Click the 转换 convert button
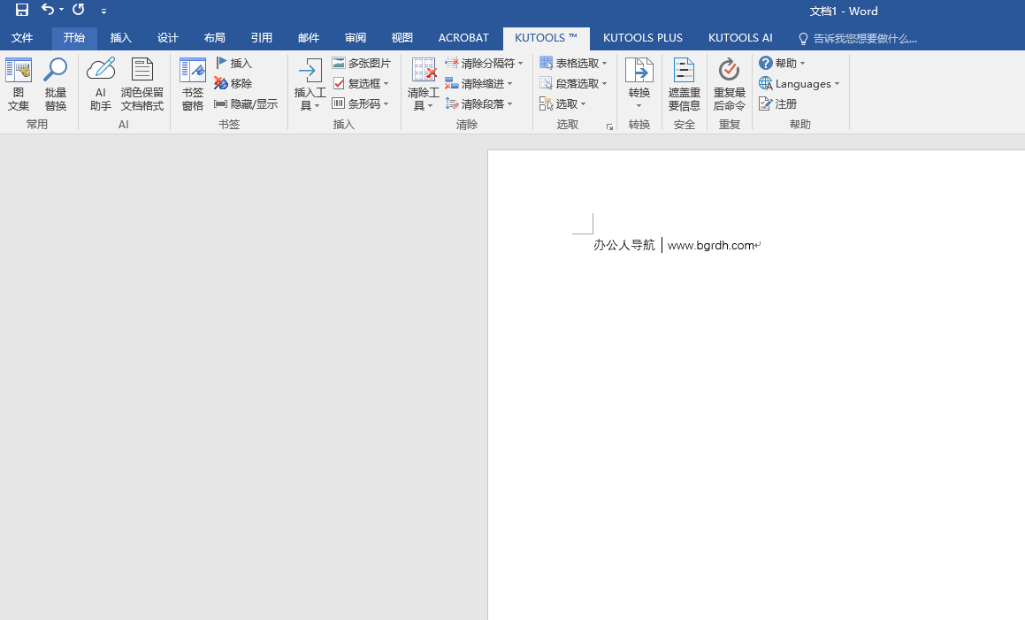Screen dimensions: 1025x620 pyautogui.click(x=638, y=84)
